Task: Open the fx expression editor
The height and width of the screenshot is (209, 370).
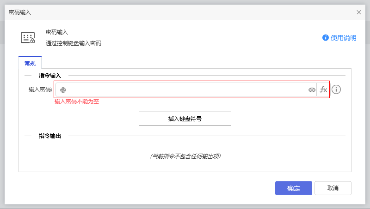Action: tap(323, 90)
